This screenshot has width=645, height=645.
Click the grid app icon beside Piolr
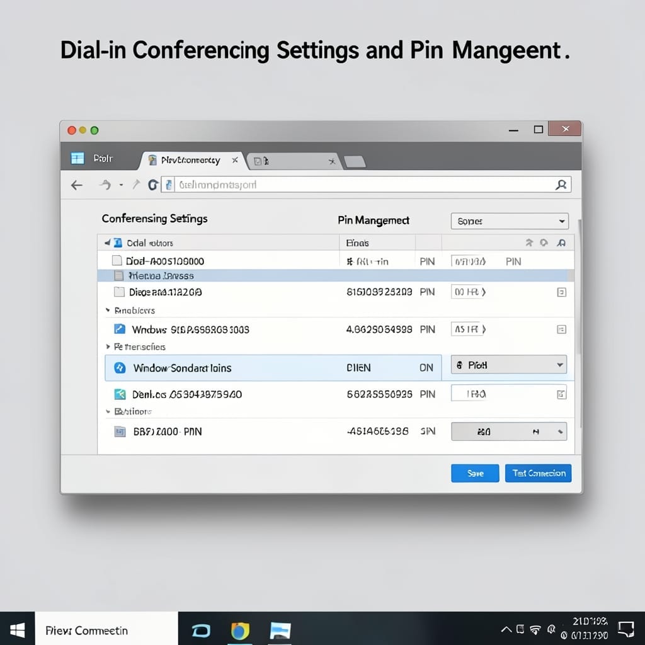[77, 158]
